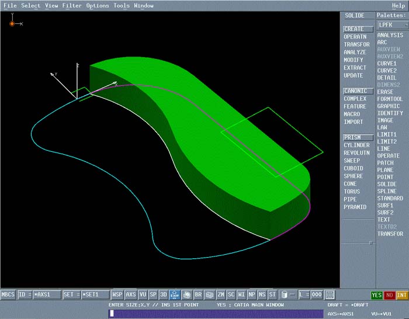
Task: Click the AXS axis toolbar button
Action: [131, 295]
